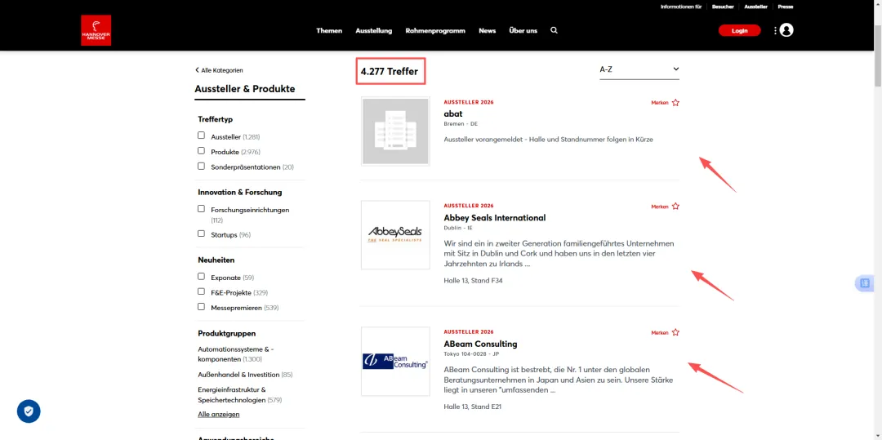This screenshot has width=882, height=440.
Task: Click the ABeam Consulting logo thumbnail
Action: [395, 362]
